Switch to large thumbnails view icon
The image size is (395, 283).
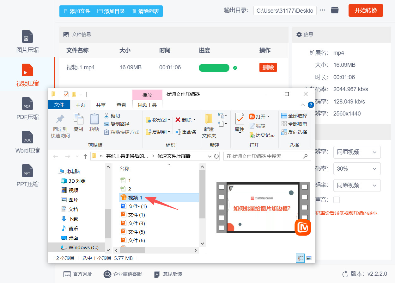pyautogui.click(x=309, y=258)
